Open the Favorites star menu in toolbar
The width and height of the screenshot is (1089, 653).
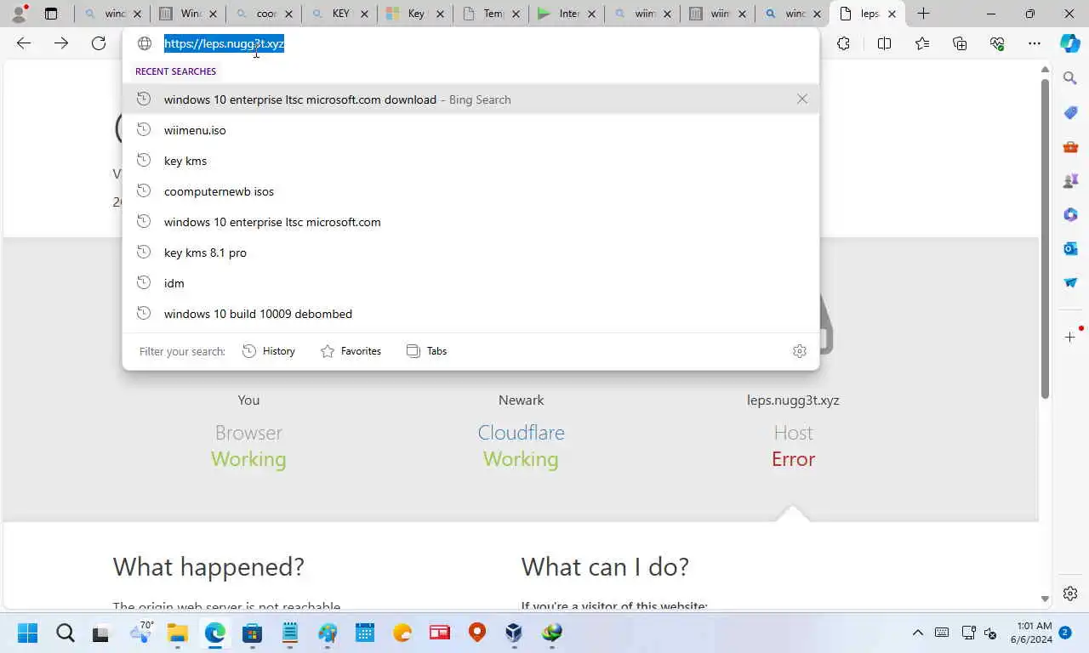(922, 43)
